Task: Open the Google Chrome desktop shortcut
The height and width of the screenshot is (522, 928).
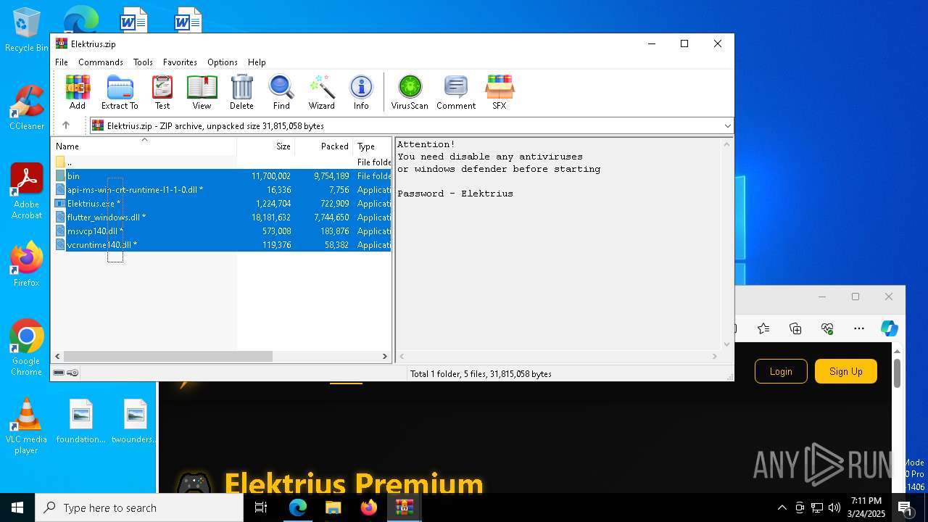Action: [27, 348]
